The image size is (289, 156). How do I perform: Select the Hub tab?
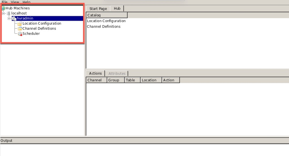click(117, 8)
